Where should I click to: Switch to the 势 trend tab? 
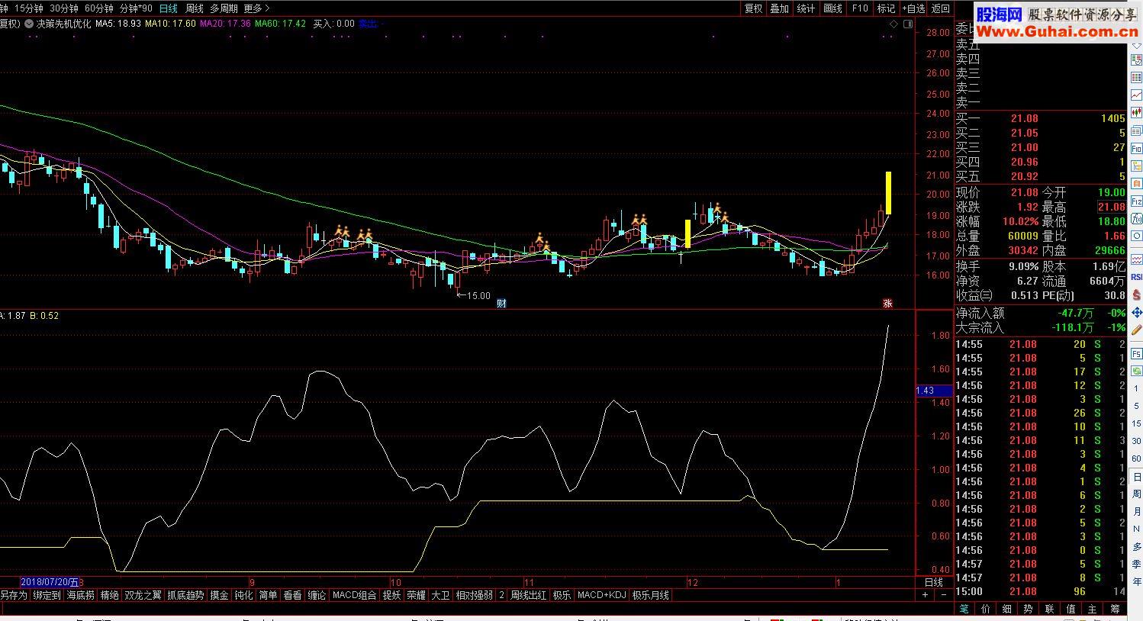(x=1029, y=609)
